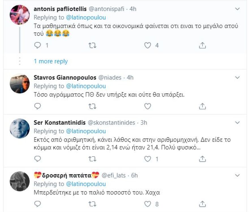The width and height of the screenshot is (249, 212).
Task: Open tweet options menu for δροσερή πατάτα
Action: tap(237, 175)
